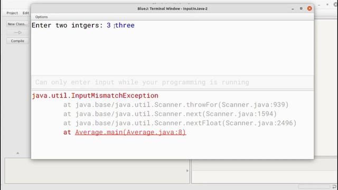
Task: Close the Terminal Window
Action: click(309, 8)
